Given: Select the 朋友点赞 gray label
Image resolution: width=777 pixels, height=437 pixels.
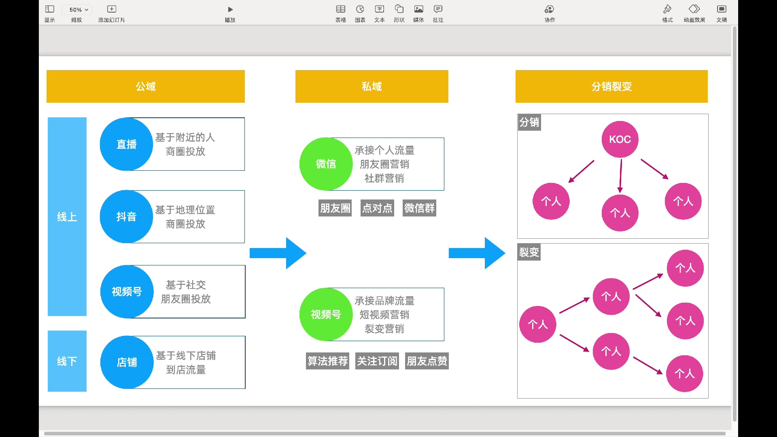Looking at the screenshot, I should tap(427, 361).
